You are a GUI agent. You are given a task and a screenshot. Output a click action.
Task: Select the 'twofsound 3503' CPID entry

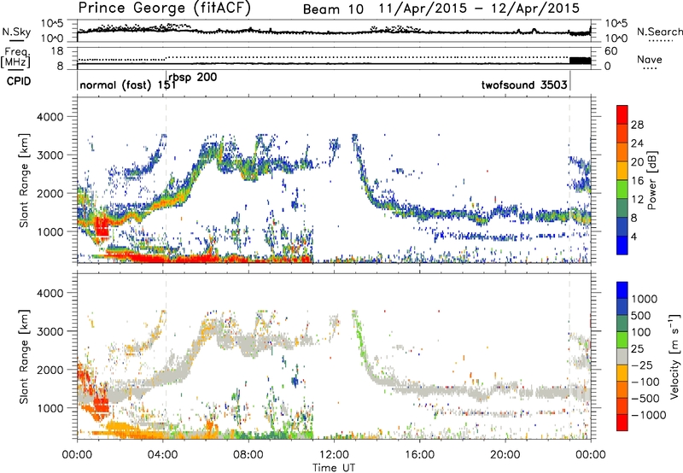click(524, 85)
